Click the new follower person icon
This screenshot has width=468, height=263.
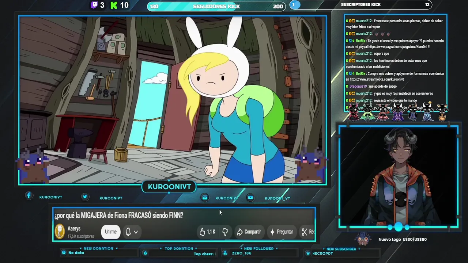click(225, 253)
